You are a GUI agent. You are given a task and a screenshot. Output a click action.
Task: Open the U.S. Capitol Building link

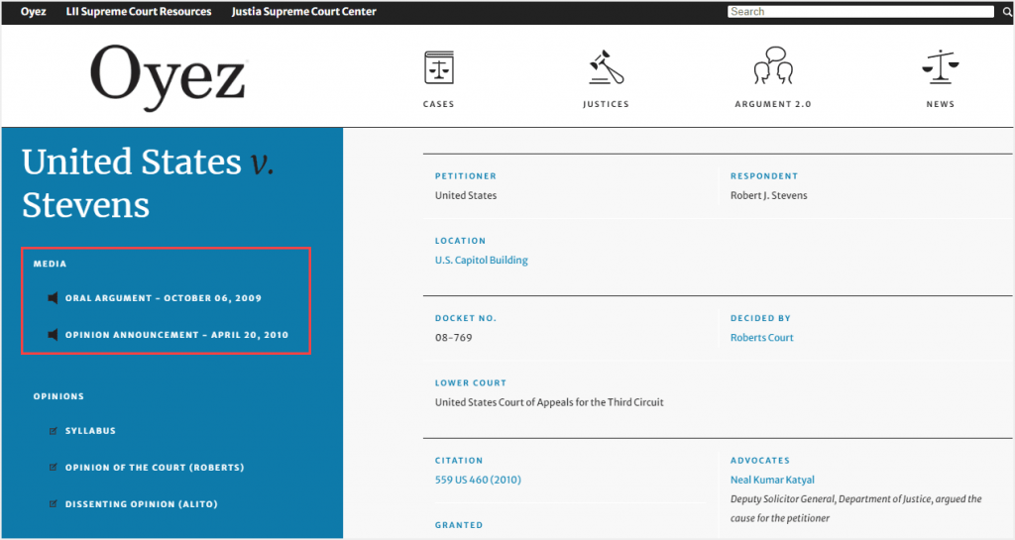click(482, 260)
